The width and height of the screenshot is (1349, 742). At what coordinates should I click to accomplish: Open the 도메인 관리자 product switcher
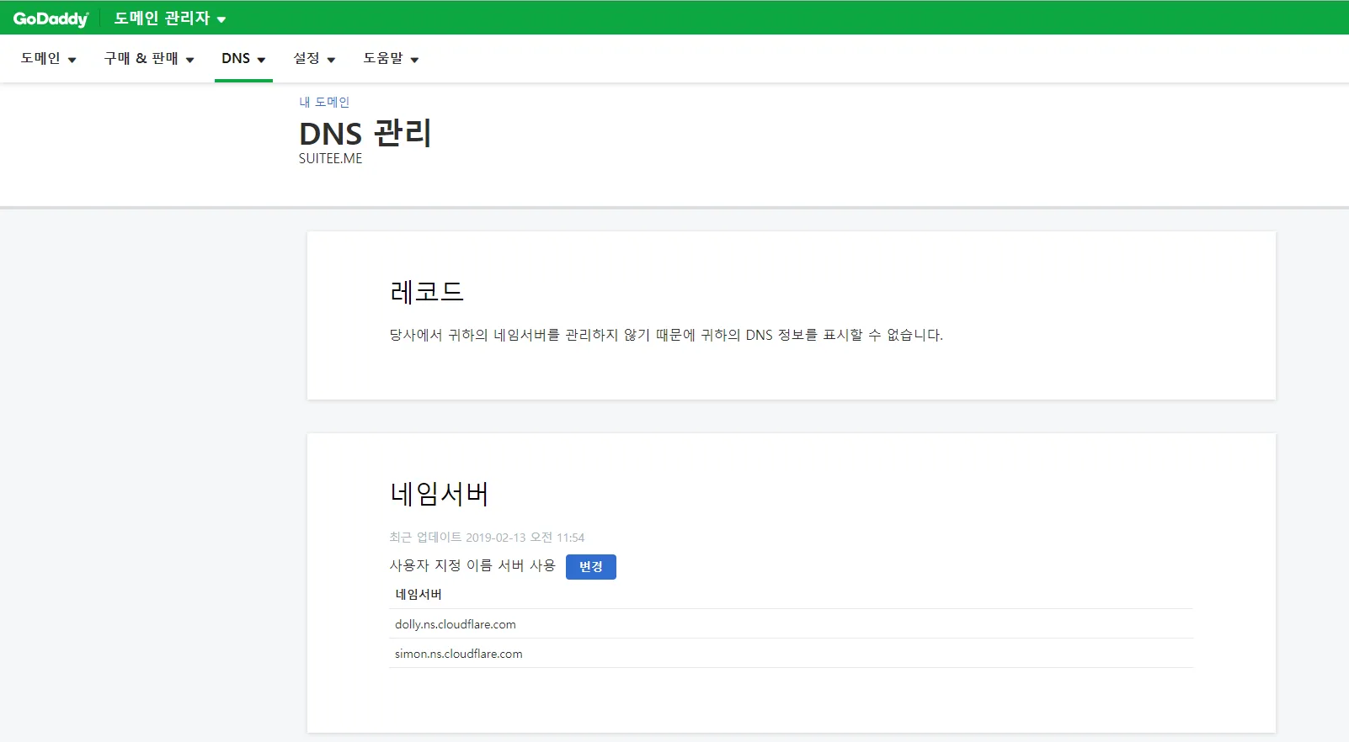[162, 19]
